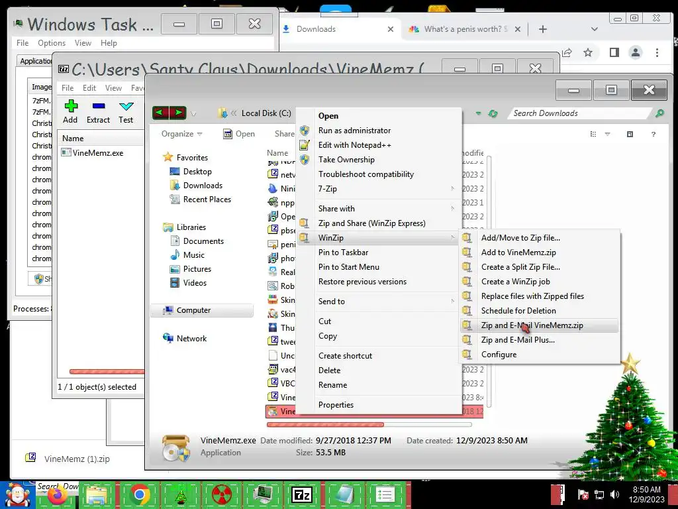Click the Chrome profile avatar icon

(x=635, y=53)
